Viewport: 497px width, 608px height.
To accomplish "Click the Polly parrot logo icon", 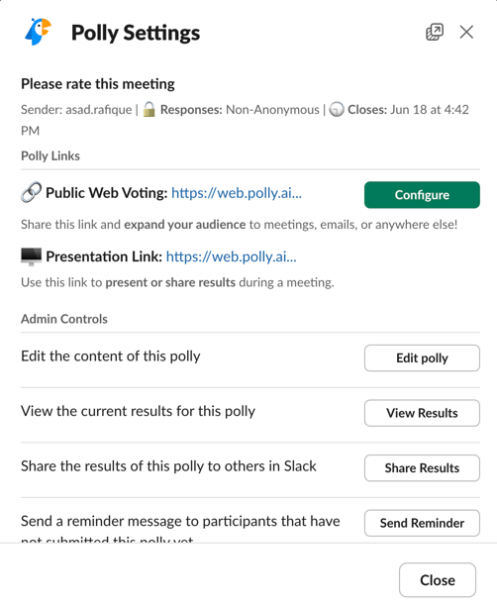I will tap(38, 32).
